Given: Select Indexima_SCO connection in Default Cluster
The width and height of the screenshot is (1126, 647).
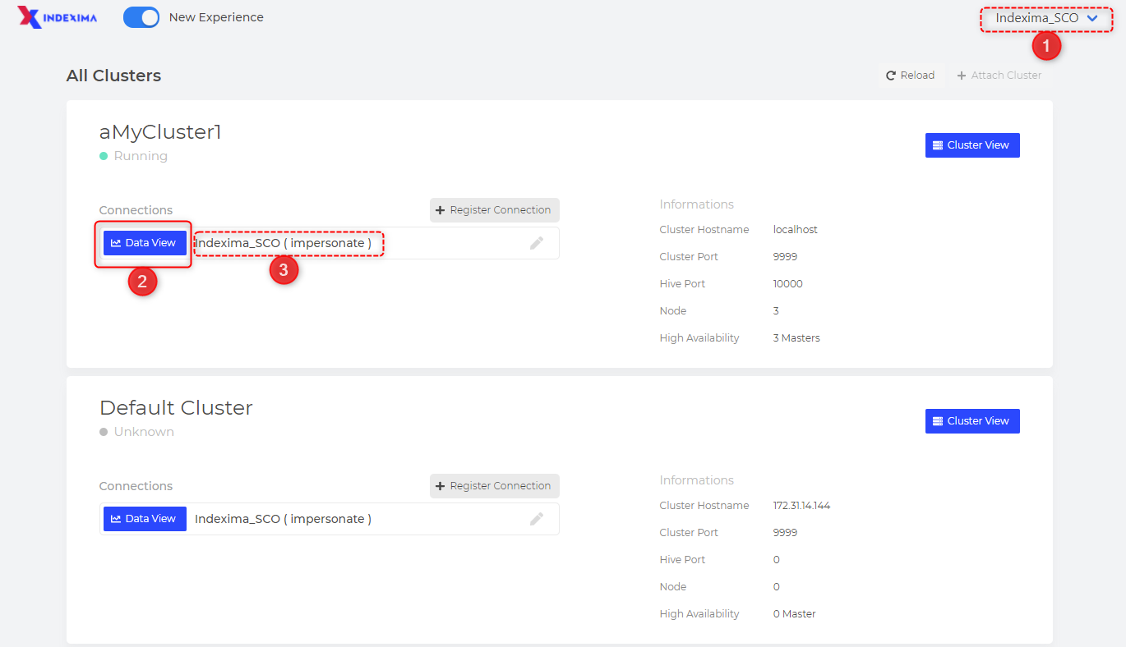Looking at the screenshot, I should pos(283,519).
